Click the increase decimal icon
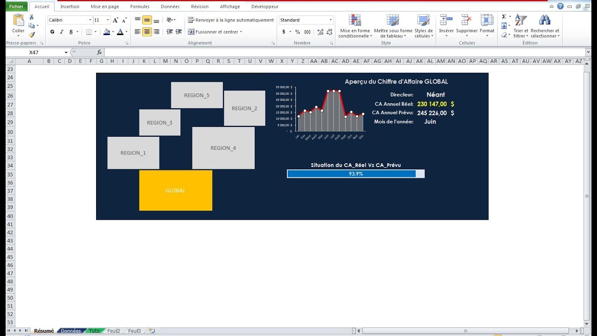This screenshot has width=597, height=336. [320, 32]
